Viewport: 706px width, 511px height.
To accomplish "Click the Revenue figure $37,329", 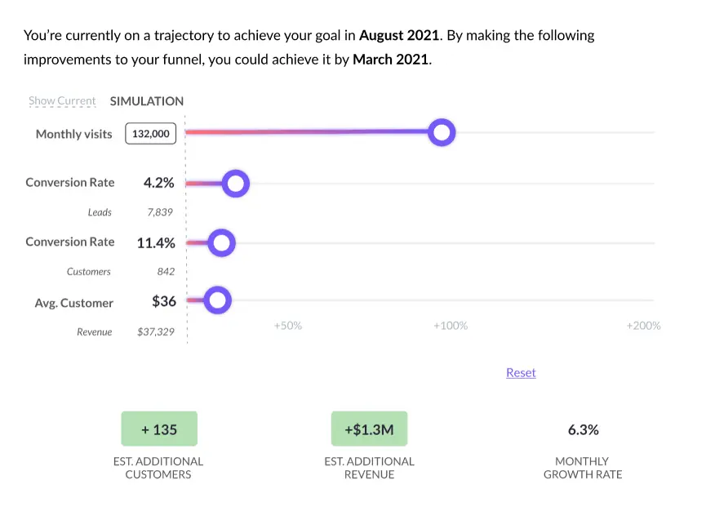I will tap(154, 331).
